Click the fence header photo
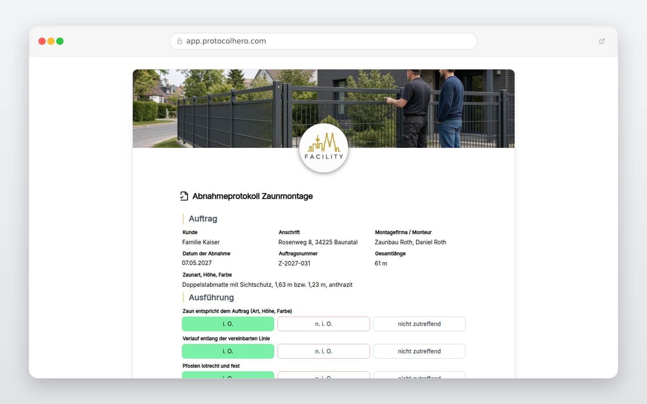 click(x=323, y=108)
